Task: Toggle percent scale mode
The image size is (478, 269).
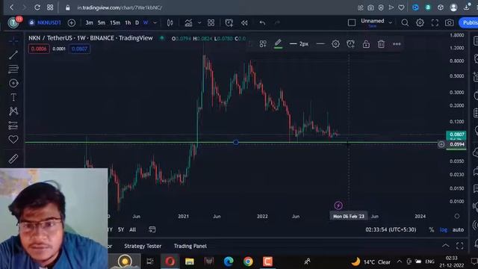Action: pos(432,229)
